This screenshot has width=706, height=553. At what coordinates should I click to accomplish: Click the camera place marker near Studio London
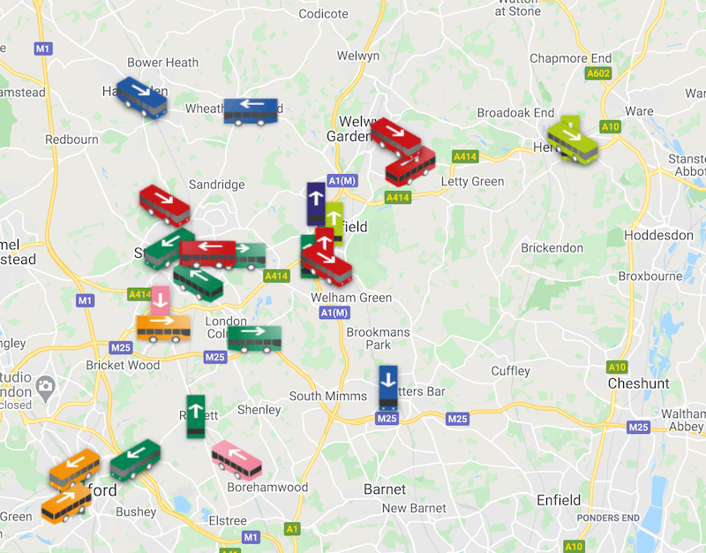[x=46, y=389]
